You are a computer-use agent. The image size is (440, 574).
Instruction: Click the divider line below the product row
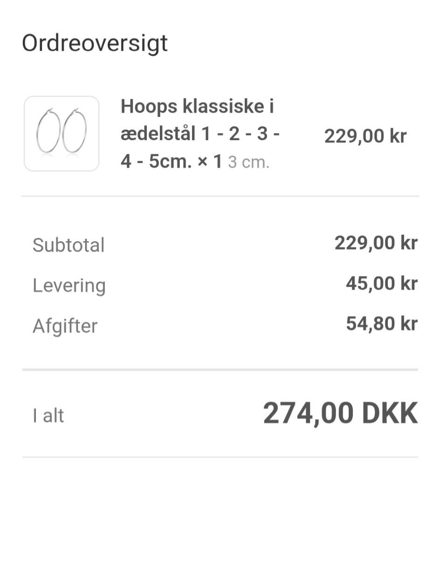click(x=220, y=196)
